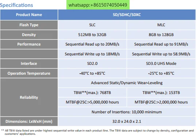Select the SD3.0 UHS Mode cell
Image resolution: width=196 pixels, height=137 pixels.
coord(161,64)
